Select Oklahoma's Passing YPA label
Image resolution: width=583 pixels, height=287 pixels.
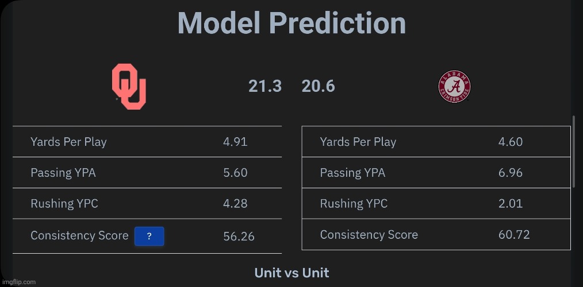(63, 173)
